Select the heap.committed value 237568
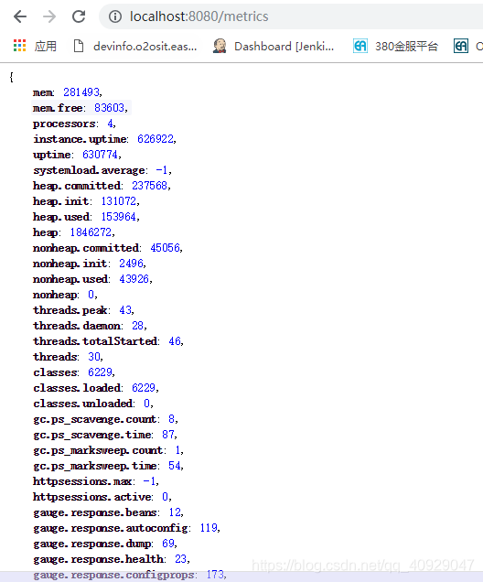The height and width of the screenshot is (582, 483). (149, 186)
